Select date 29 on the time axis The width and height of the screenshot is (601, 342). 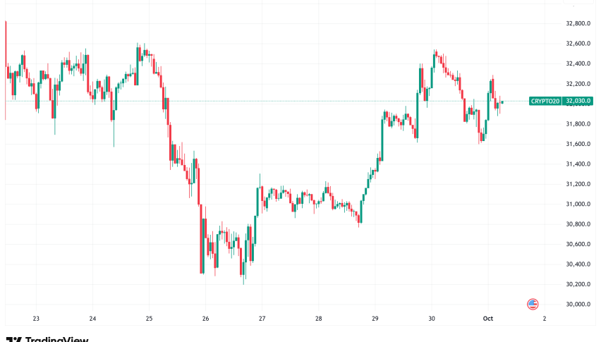[x=375, y=319]
